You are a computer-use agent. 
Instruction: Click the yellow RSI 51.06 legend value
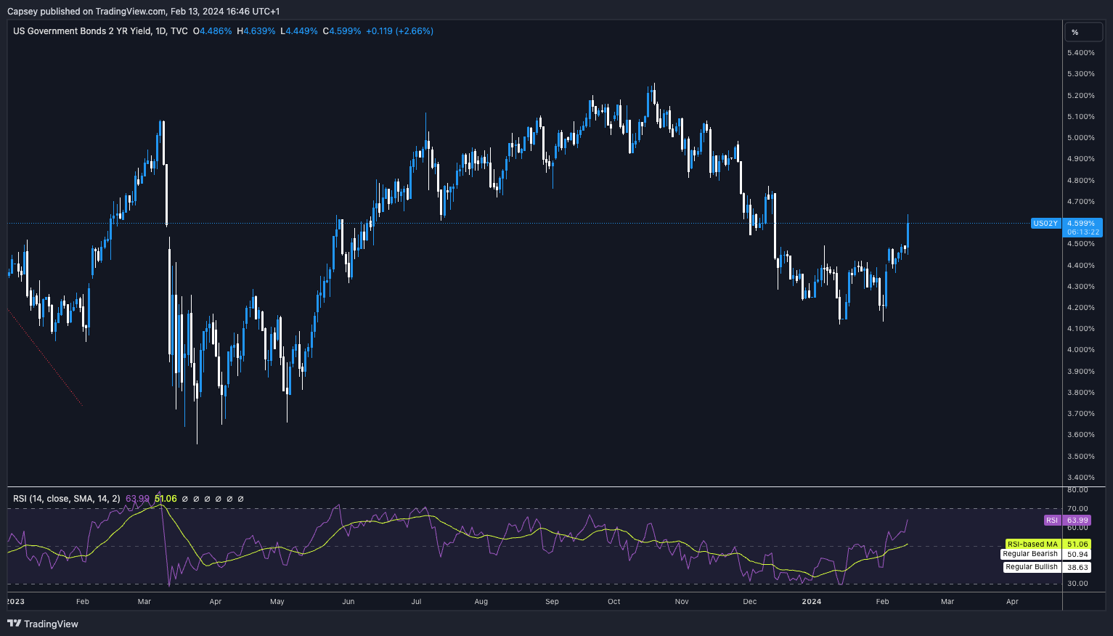(166, 499)
